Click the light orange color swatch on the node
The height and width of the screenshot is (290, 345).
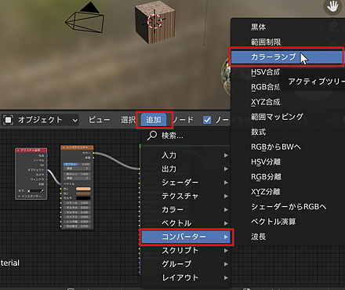point(83,189)
